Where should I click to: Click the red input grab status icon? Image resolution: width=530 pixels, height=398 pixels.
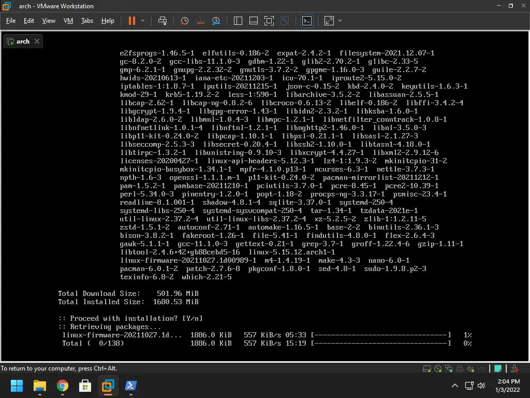click(514, 368)
